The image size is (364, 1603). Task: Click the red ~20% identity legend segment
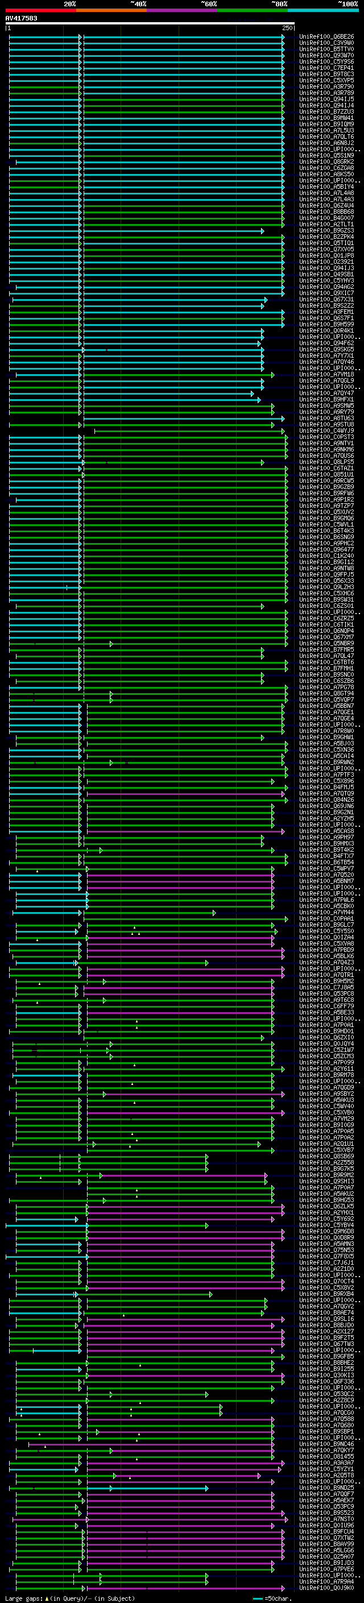coord(40,10)
